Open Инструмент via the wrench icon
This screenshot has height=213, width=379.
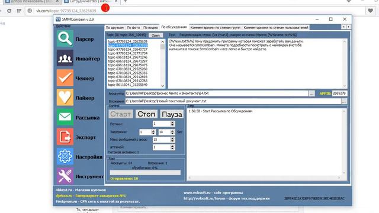click(65, 176)
